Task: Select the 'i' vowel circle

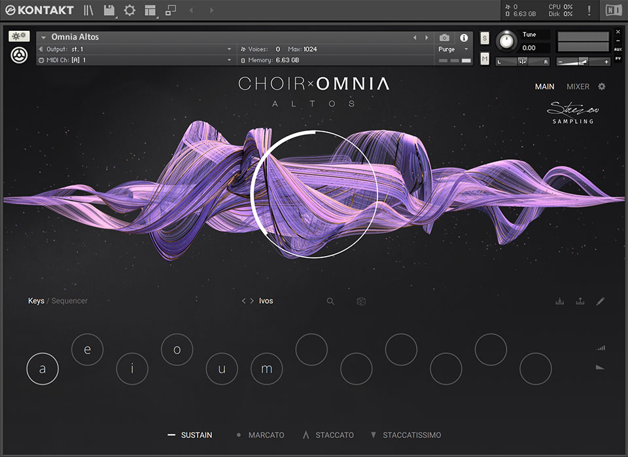Action: pos(132,369)
